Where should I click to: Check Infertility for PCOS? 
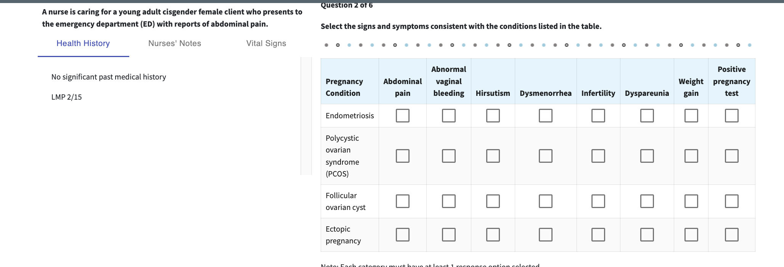tap(598, 156)
